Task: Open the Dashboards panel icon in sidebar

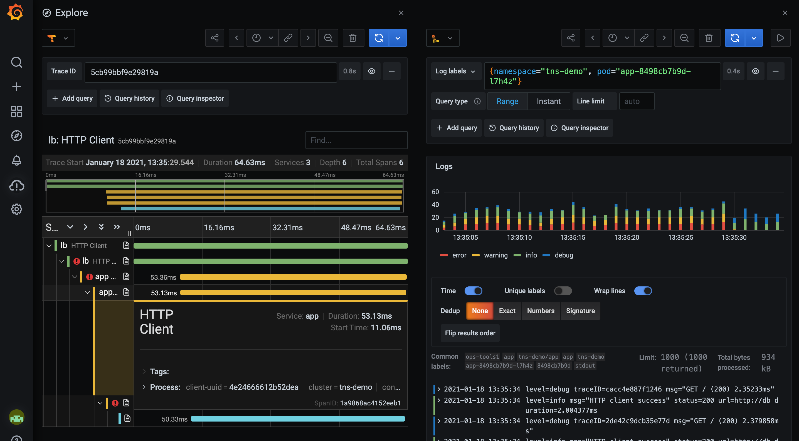Action: click(x=16, y=111)
